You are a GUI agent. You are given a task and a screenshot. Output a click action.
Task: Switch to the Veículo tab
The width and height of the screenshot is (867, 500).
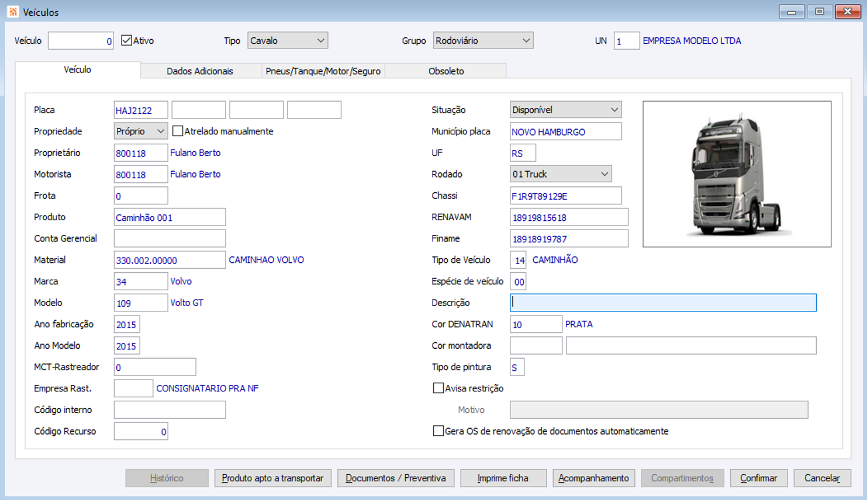tap(78, 70)
